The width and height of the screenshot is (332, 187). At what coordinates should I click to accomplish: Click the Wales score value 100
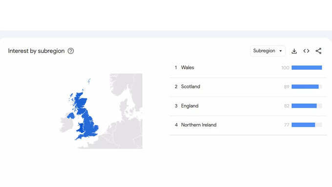click(x=285, y=68)
